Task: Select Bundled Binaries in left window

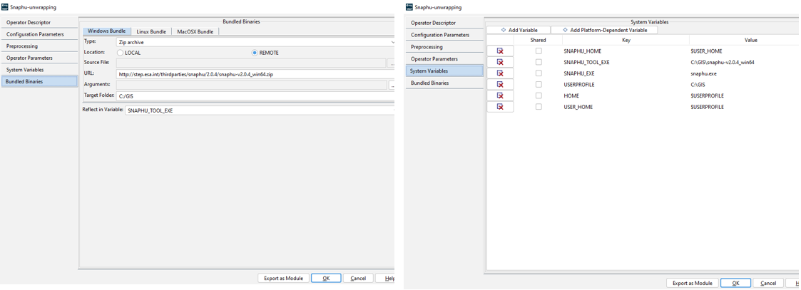Action: [40, 81]
